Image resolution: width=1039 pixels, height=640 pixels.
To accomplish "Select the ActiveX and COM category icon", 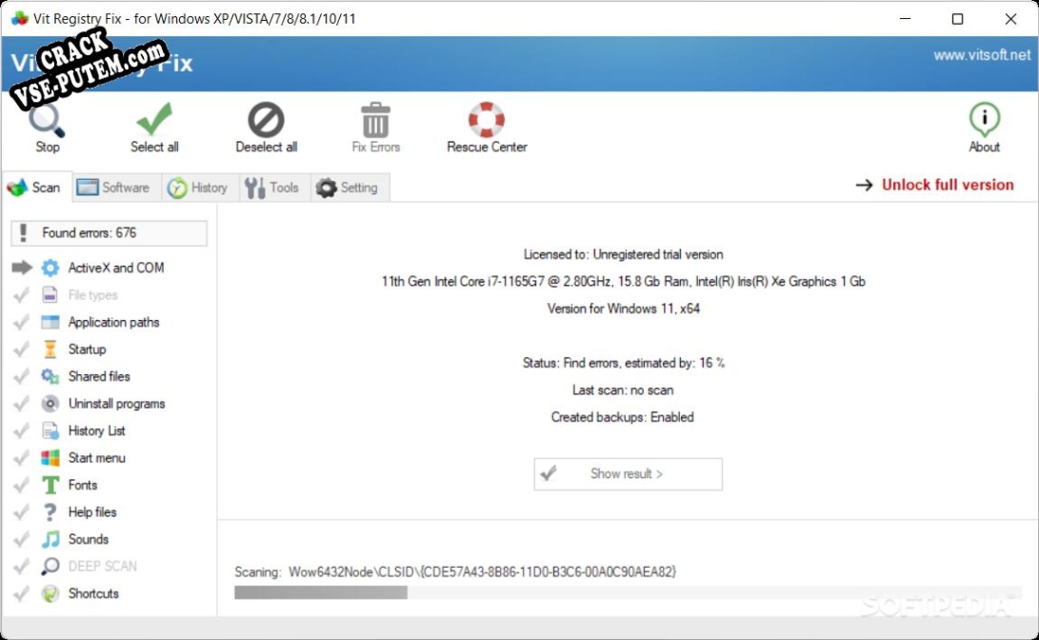I will pyautogui.click(x=49, y=268).
